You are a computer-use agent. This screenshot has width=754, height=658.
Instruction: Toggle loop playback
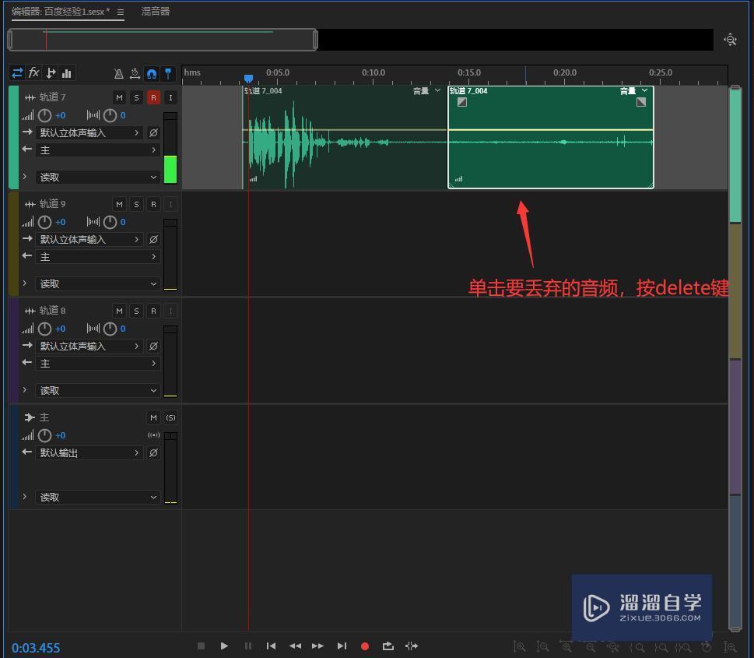click(x=388, y=646)
